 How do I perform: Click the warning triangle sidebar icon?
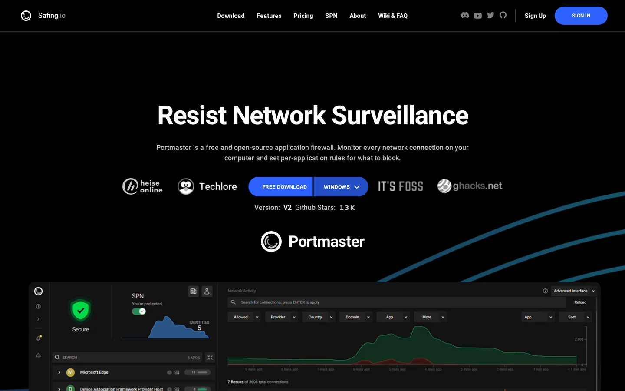point(39,355)
